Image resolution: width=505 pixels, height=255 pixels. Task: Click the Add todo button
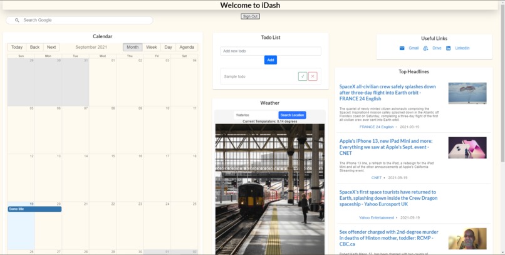pyautogui.click(x=271, y=60)
